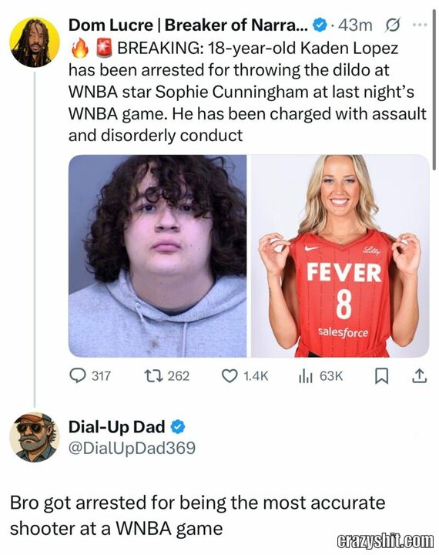Enlarge the mugshot photo on left

pos(158,256)
